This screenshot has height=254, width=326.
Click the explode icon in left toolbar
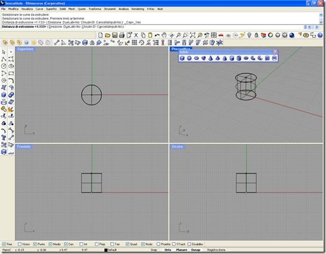(11, 109)
